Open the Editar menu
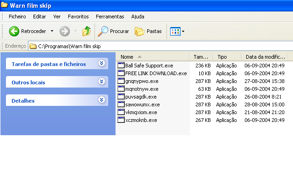 point(39,16)
